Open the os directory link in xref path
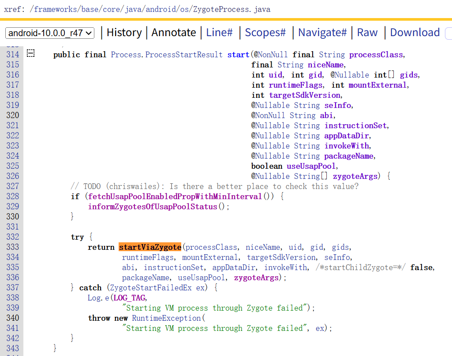 tap(184, 9)
